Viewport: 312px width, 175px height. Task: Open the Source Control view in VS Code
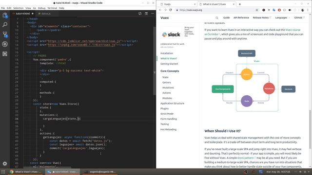[x=5, y=35]
